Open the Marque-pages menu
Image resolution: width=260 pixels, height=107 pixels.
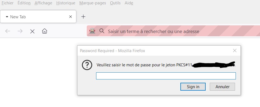tap(93, 3)
